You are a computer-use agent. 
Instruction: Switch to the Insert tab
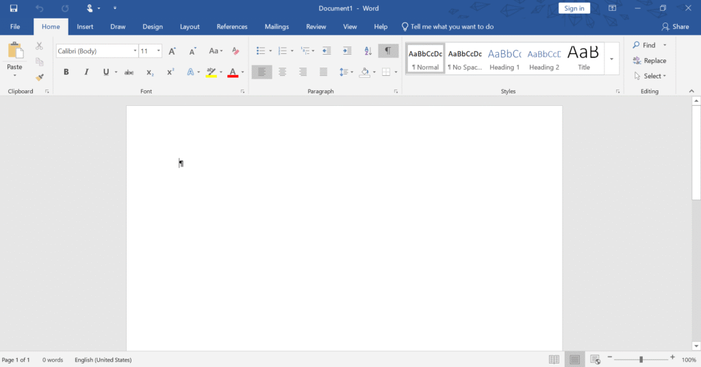[85, 27]
